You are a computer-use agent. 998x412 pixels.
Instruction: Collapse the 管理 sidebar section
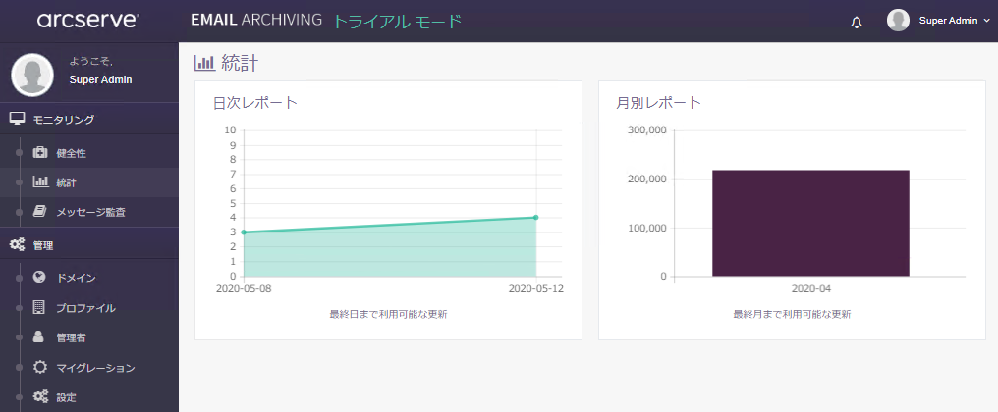click(89, 244)
